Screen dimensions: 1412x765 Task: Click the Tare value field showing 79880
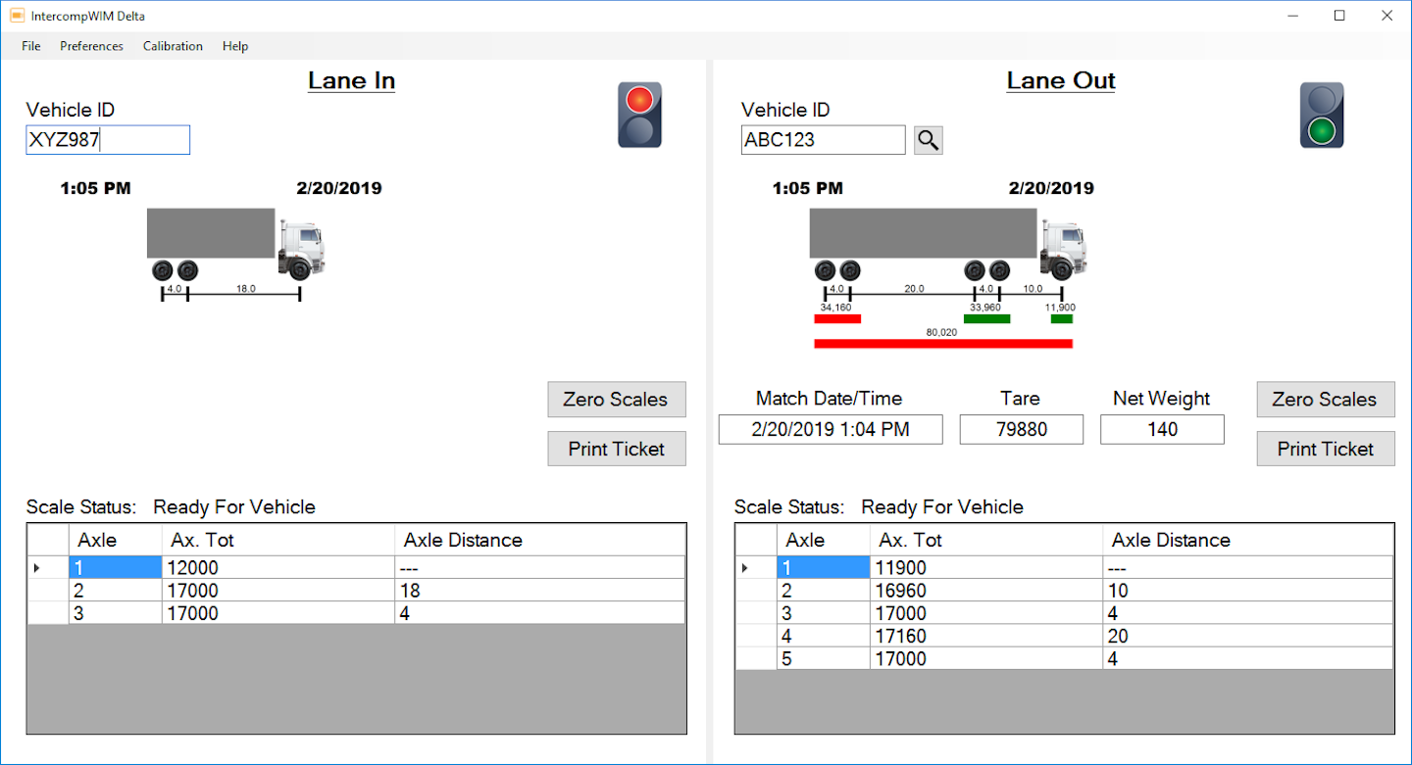tap(1021, 429)
